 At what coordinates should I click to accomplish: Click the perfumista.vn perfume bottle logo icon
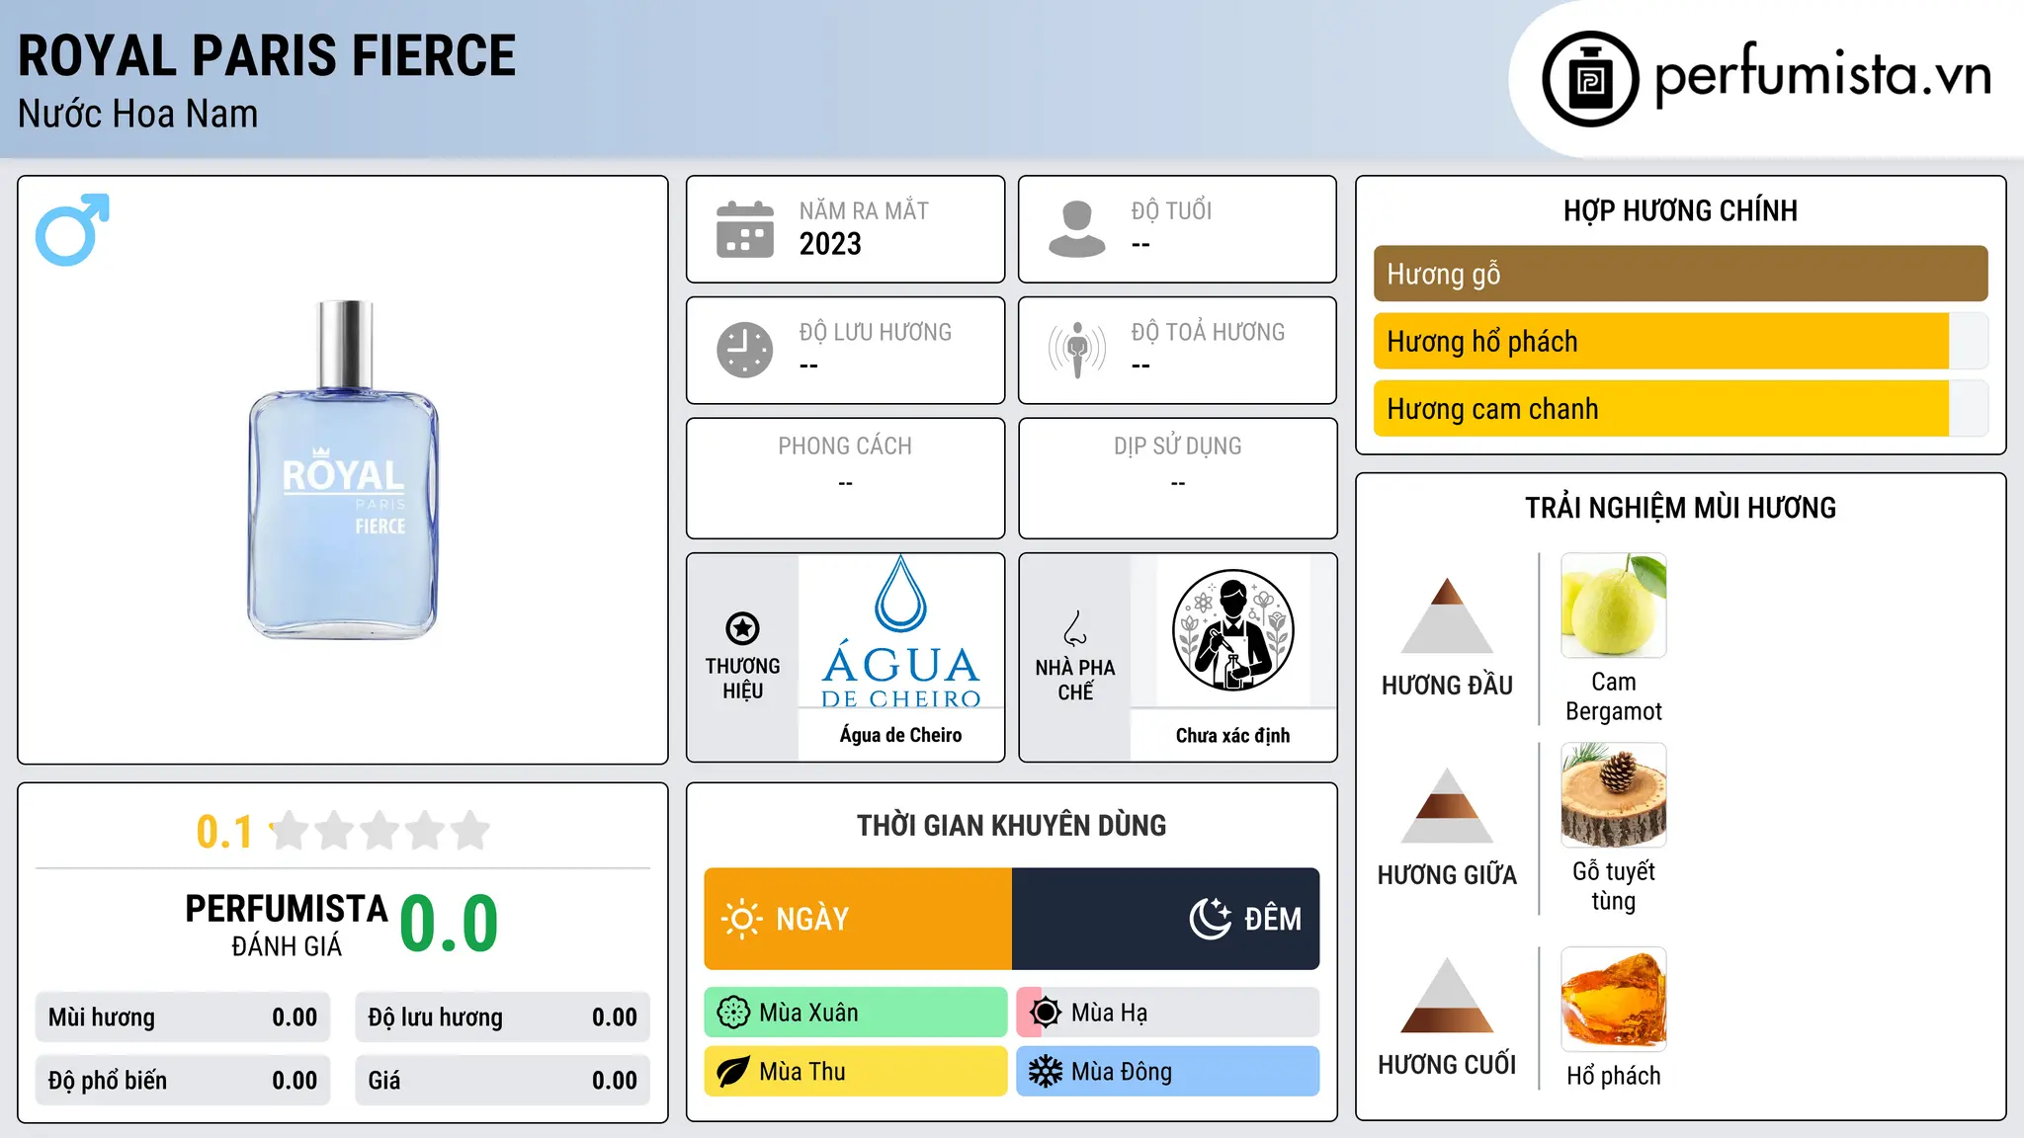[1590, 79]
